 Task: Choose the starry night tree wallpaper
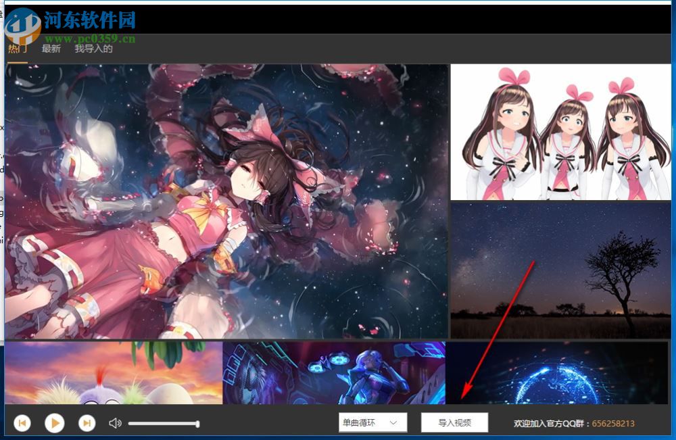(560, 270)
